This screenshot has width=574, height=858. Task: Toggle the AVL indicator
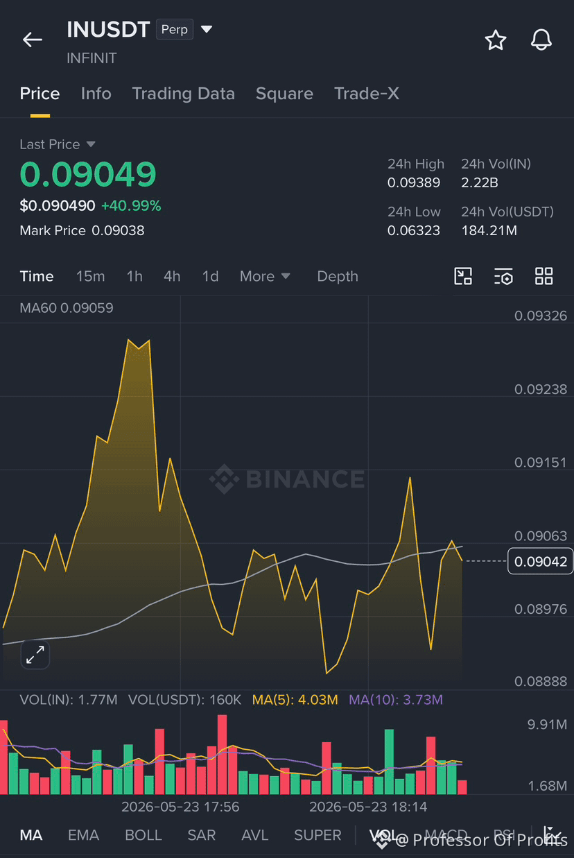pos(254,835)
